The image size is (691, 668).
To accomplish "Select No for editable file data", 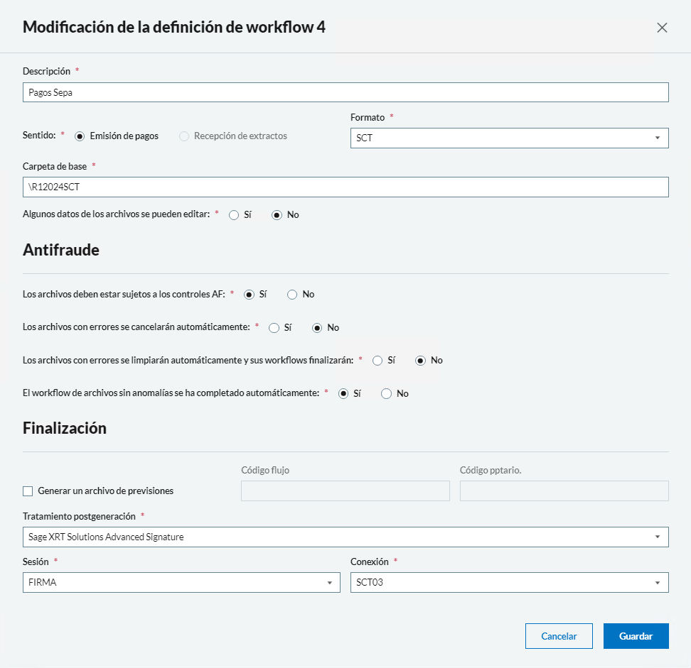I will click(277, 215).
